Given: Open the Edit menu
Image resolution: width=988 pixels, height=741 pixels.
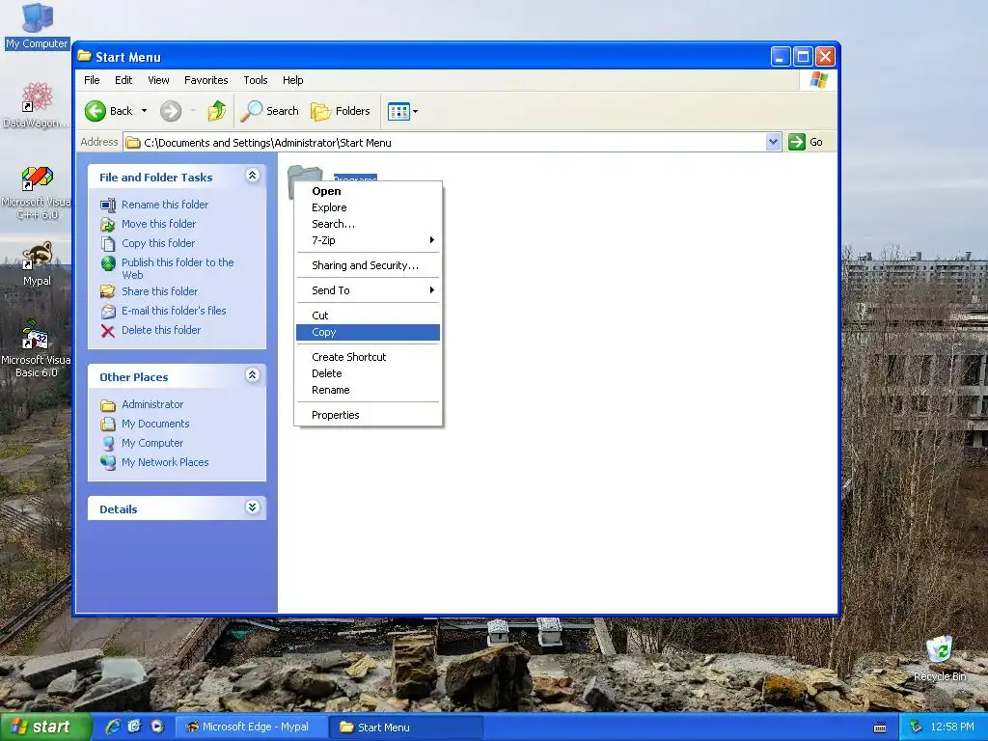Looking at the screenshot, I should [123, 80].
